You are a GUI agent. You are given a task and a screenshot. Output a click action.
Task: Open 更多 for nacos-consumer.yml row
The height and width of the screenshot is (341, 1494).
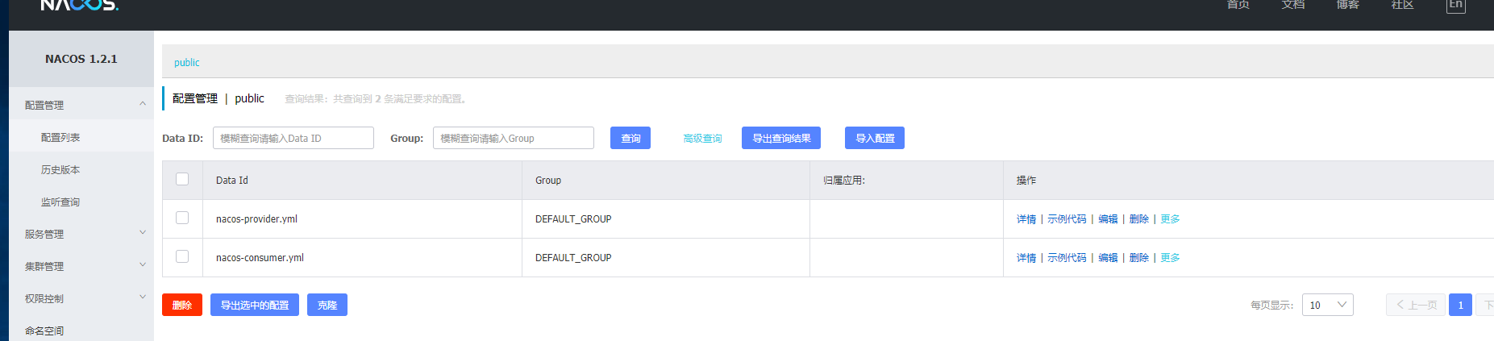1170,258
